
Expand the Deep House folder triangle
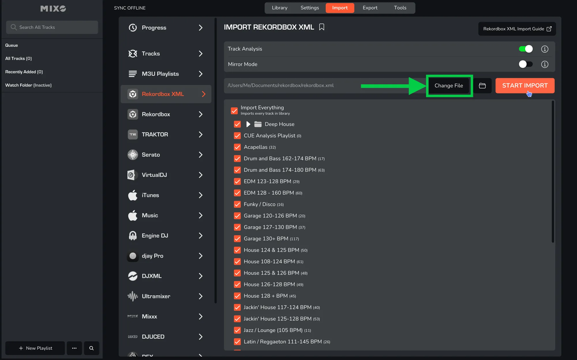[x=248, y=124]
